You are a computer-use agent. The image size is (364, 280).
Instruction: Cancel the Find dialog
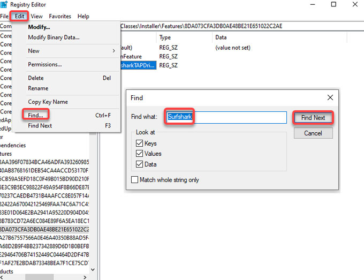tap(313, 133)
